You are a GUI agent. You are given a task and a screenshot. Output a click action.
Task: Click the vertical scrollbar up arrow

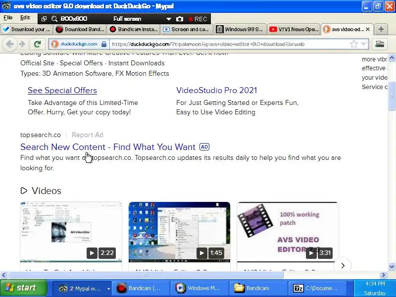coord(392,58)
